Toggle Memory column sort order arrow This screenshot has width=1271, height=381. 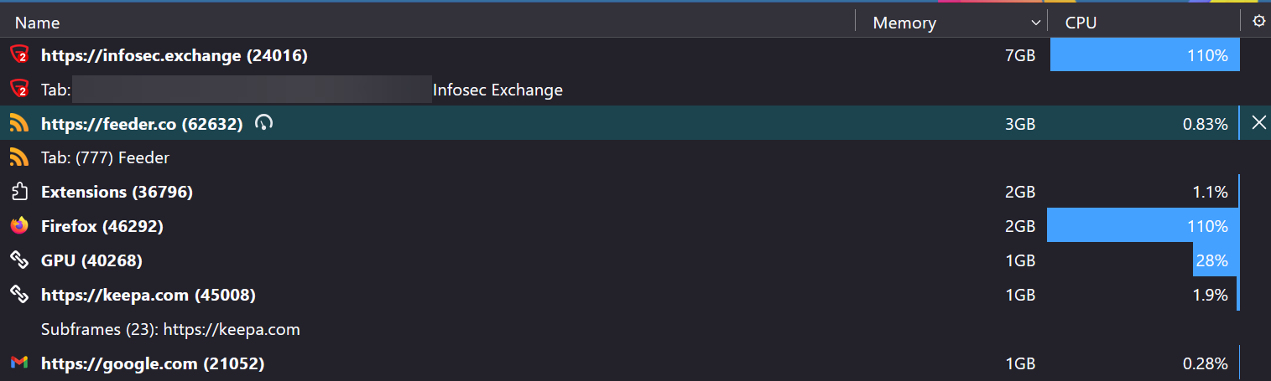coord(1034,23)
